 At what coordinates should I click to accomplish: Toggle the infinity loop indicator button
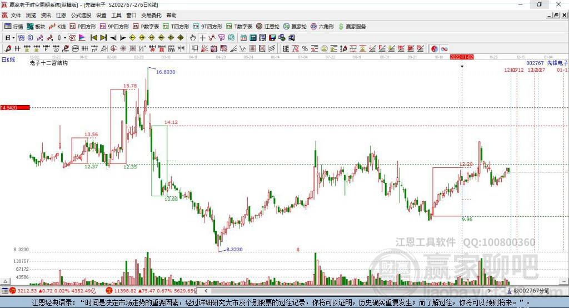[x=444, y=48]
